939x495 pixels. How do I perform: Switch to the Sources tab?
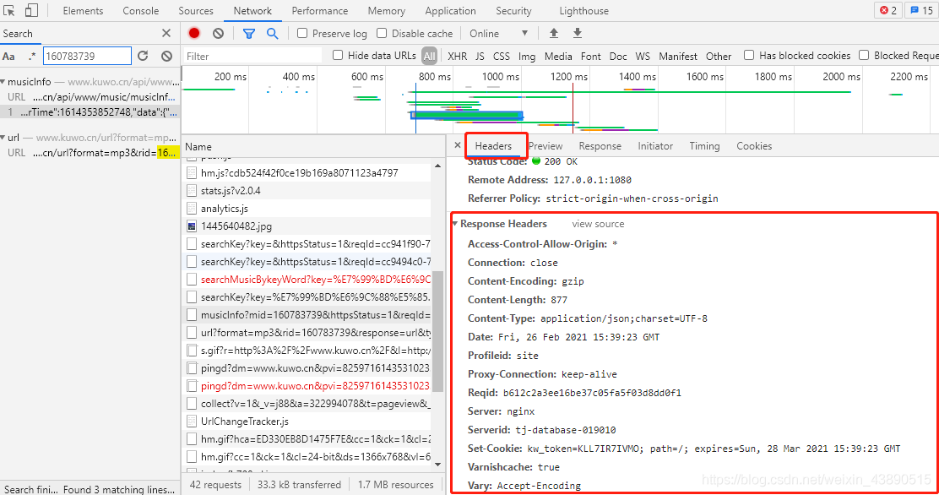[196, 11]
